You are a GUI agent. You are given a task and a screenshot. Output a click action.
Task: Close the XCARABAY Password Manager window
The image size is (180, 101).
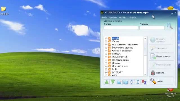coord(175,13)
